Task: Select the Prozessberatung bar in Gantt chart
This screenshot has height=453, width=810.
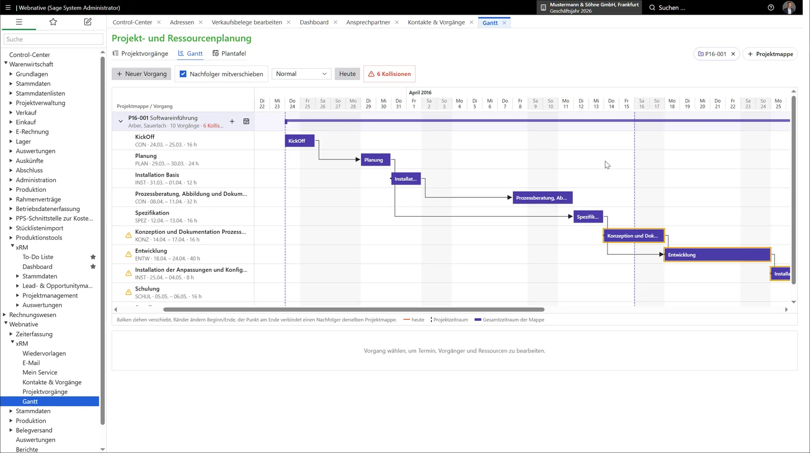Action: pos(543,198)
